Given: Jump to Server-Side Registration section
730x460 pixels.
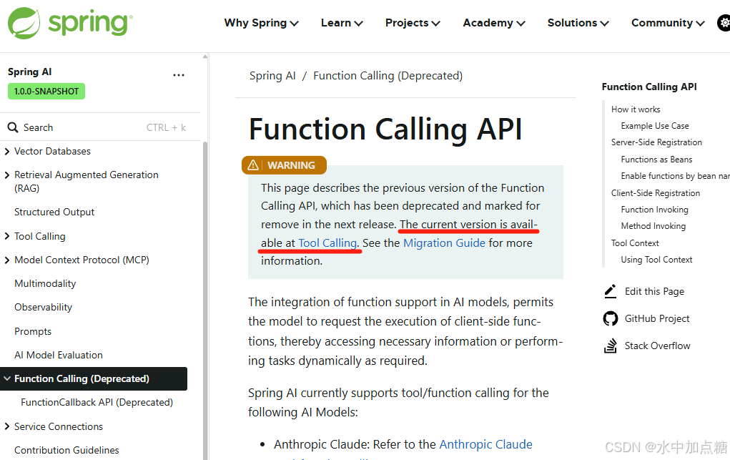Looking at the screenshot, I should coord(656,142).
